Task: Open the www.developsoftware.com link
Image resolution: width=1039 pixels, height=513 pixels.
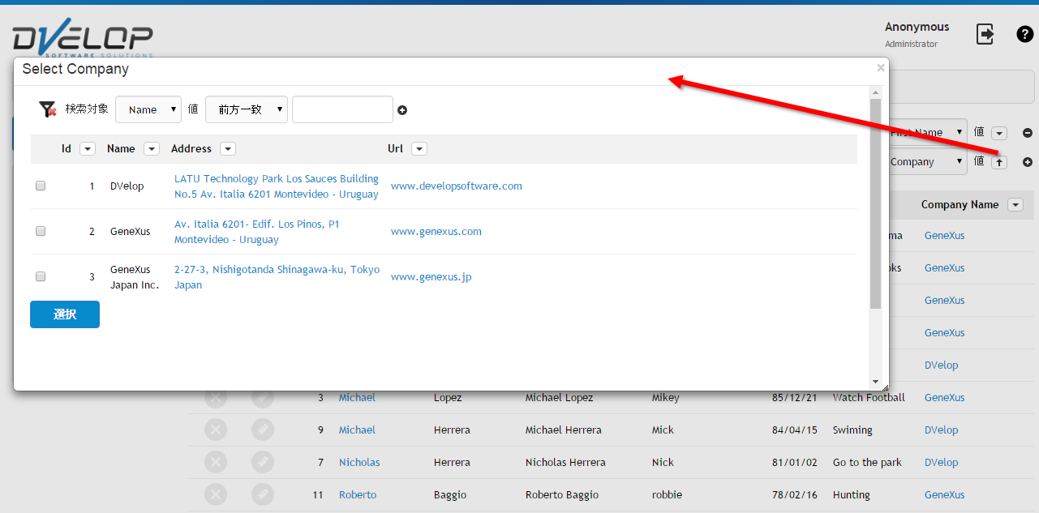Action: tap(457, 186)
